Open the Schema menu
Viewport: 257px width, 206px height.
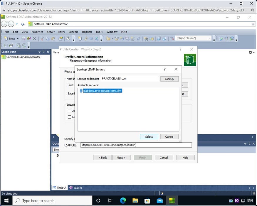click(73, 32)
